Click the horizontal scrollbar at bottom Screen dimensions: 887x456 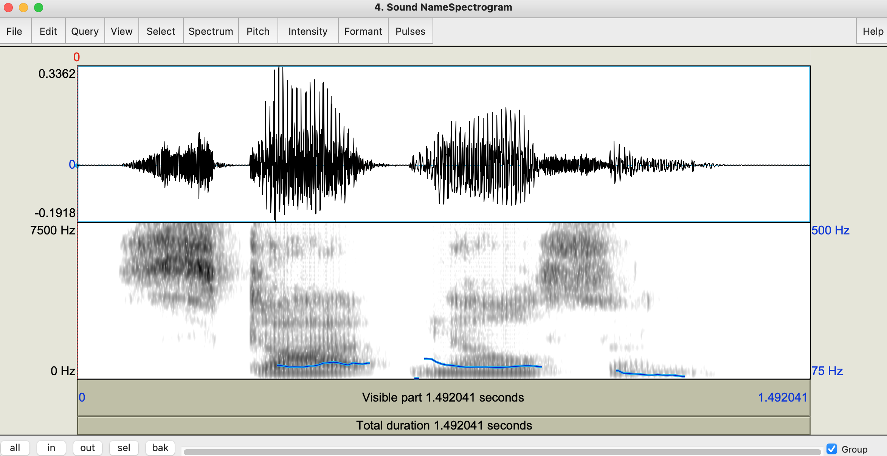tap(502, 452)
